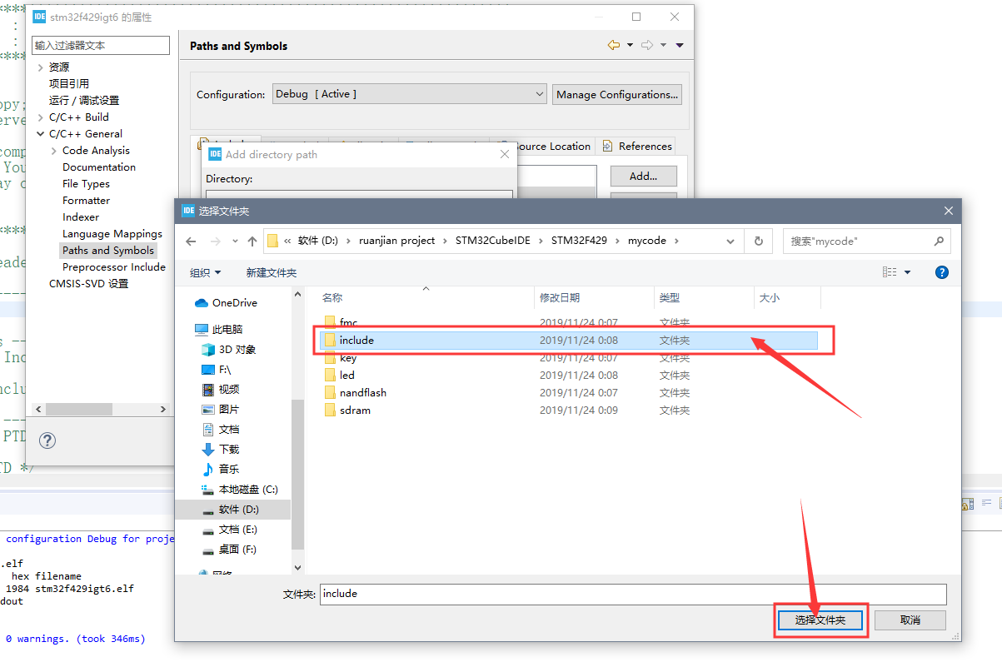1002x662 pixels.
Task: Click the search magnifier in the 搜索 box
Action: [938, 241]
